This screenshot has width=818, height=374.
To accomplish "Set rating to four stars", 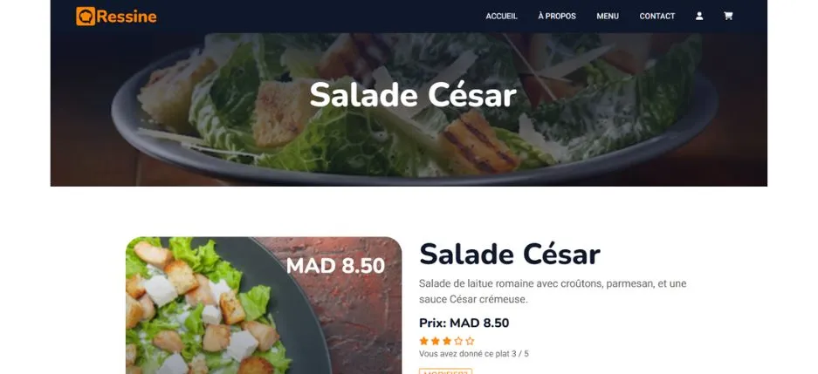I will pos(458,341).
